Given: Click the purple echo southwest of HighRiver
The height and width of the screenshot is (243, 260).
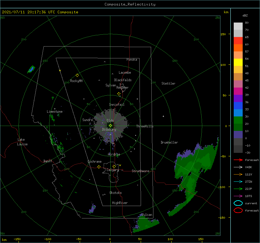Looking at the screenshot, I should (92, 209).
